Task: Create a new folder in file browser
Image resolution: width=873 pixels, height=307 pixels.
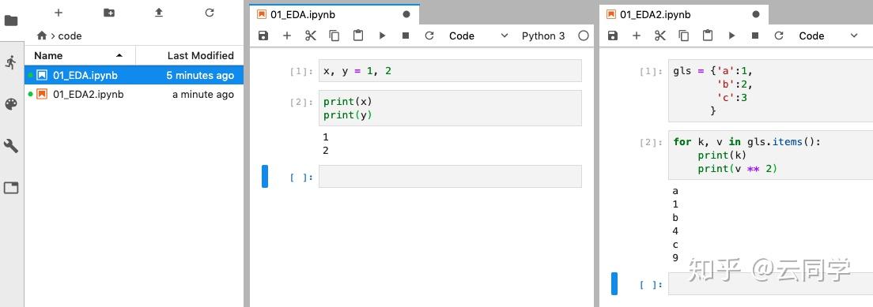Action: (x=109, y=13)
